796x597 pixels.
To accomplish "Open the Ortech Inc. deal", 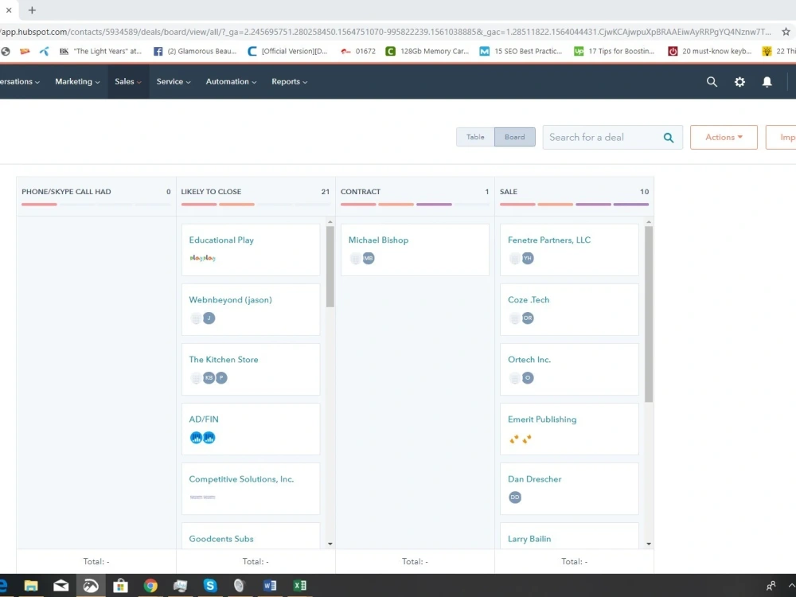I will [x=529, y=360].
